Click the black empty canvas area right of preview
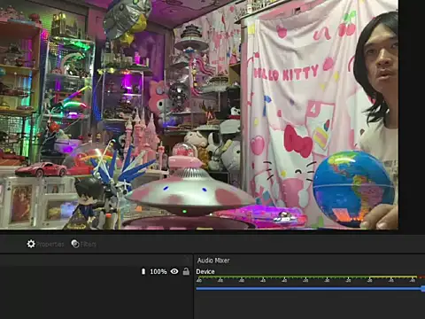This screenshot has width=425, height=319. [x=412, y=115]
